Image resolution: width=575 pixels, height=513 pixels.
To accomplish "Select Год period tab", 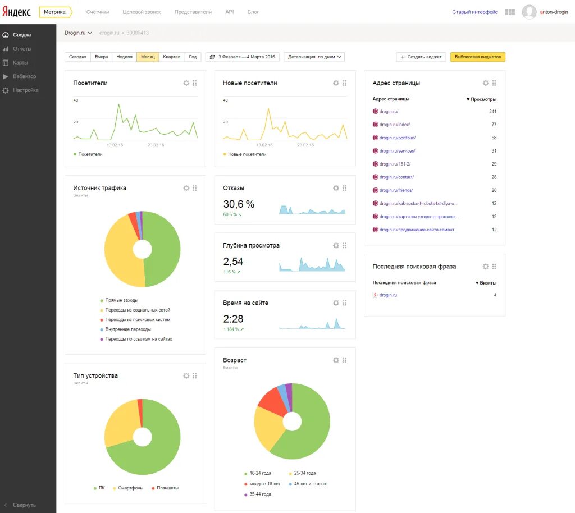I will (193, 57).
